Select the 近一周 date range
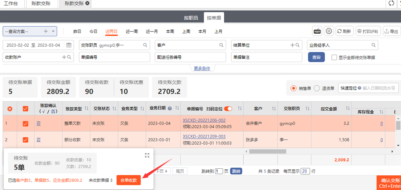This screenshot has height=190, width=401. [x=132, y=31]
